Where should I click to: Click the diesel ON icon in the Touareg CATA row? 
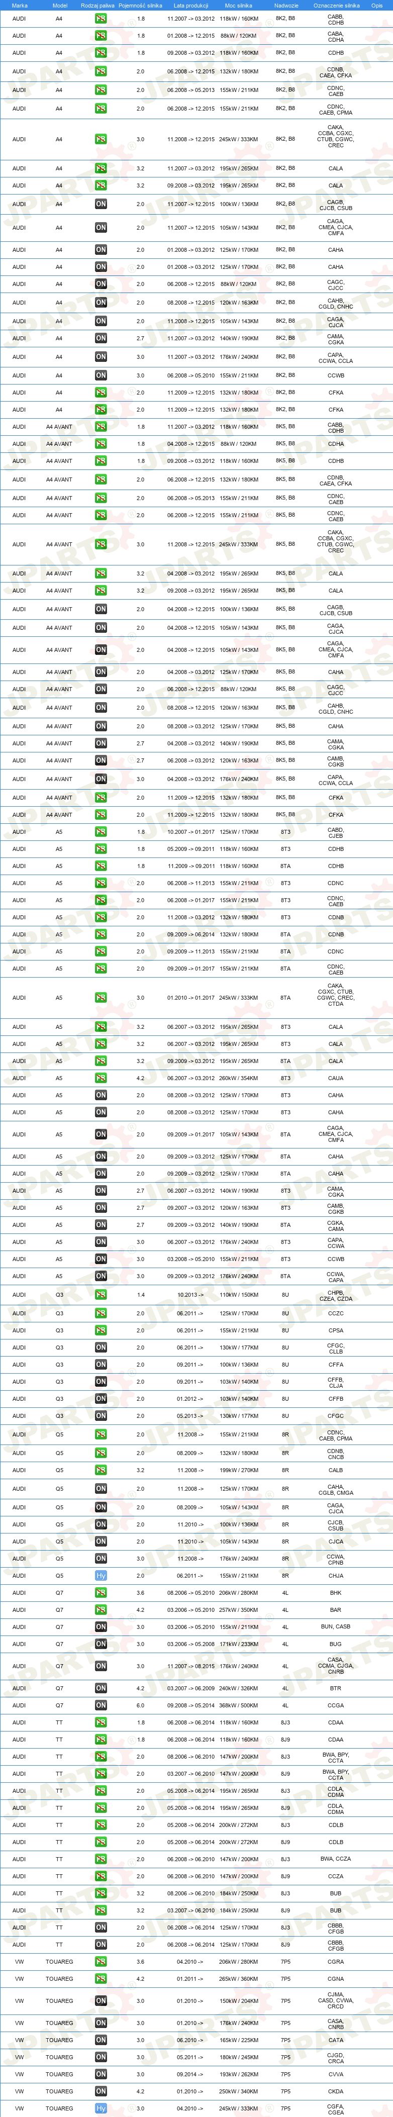point(101,2040)
